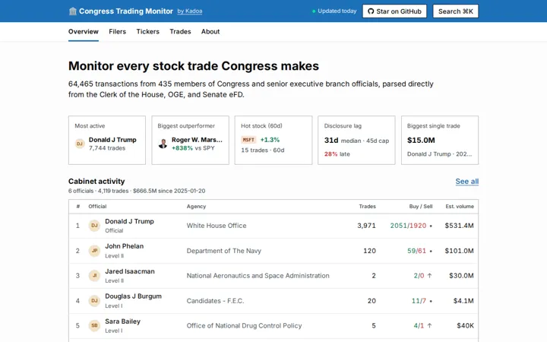Click the Star on GitHub button
This screenshot has width=547, height=342.
394,11
